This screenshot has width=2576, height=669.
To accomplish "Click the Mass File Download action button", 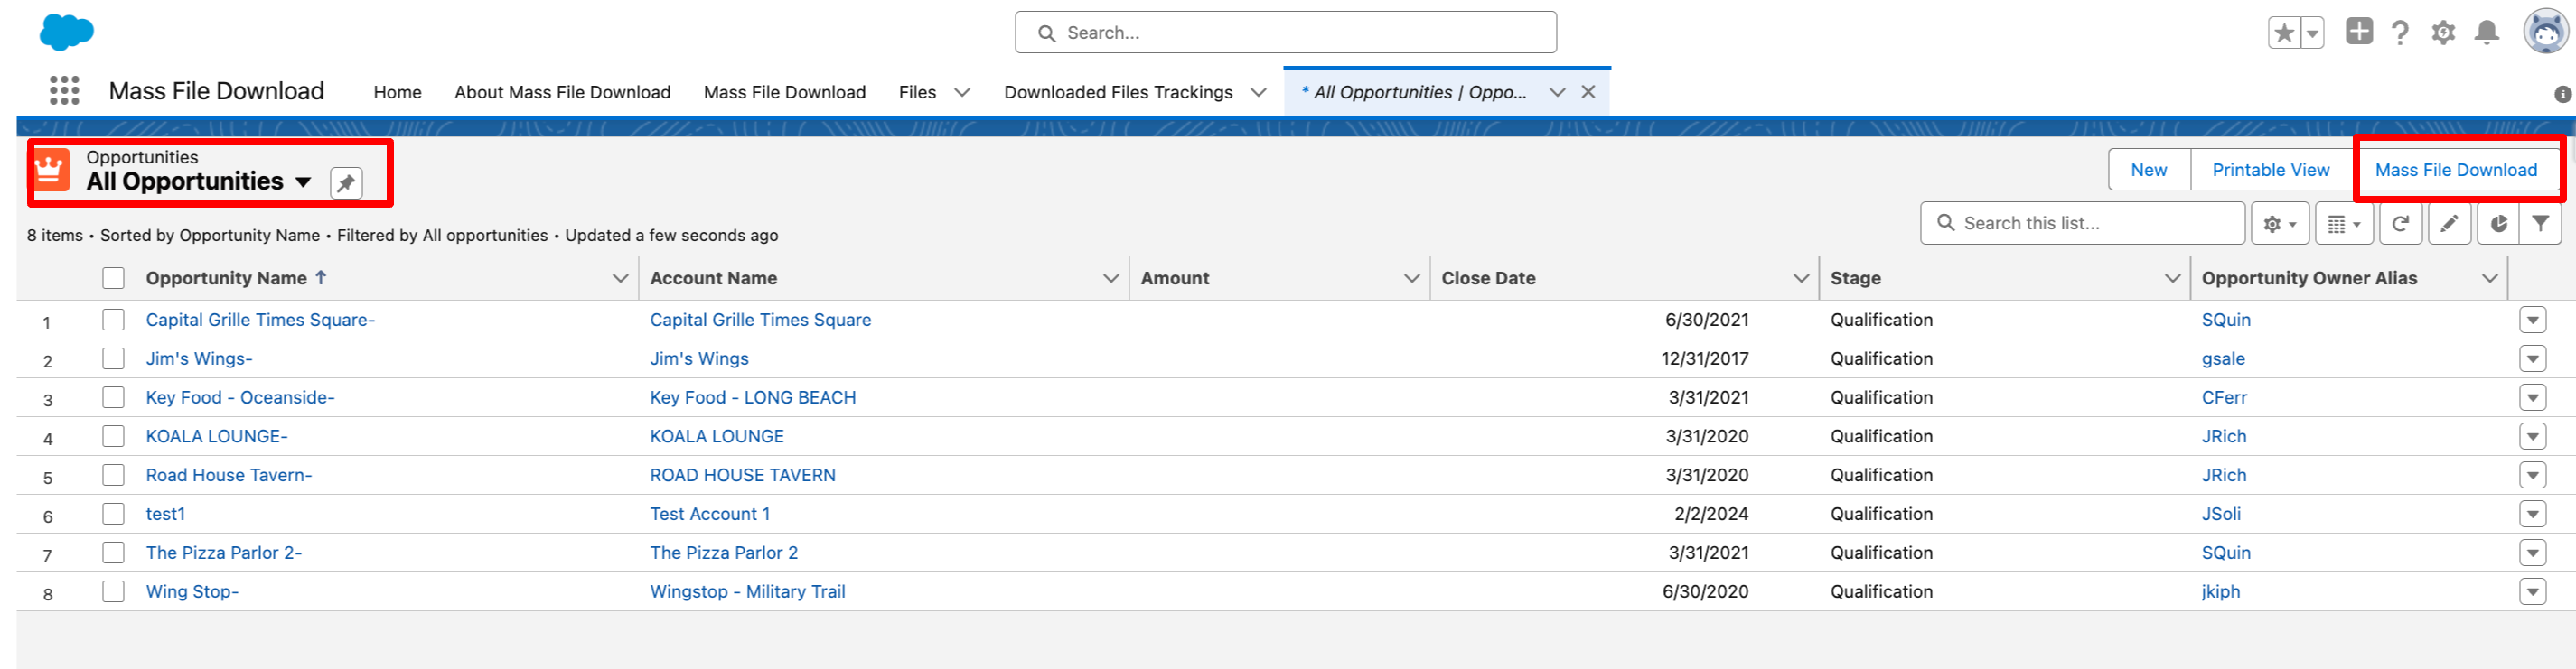I will coord(2456,170).
